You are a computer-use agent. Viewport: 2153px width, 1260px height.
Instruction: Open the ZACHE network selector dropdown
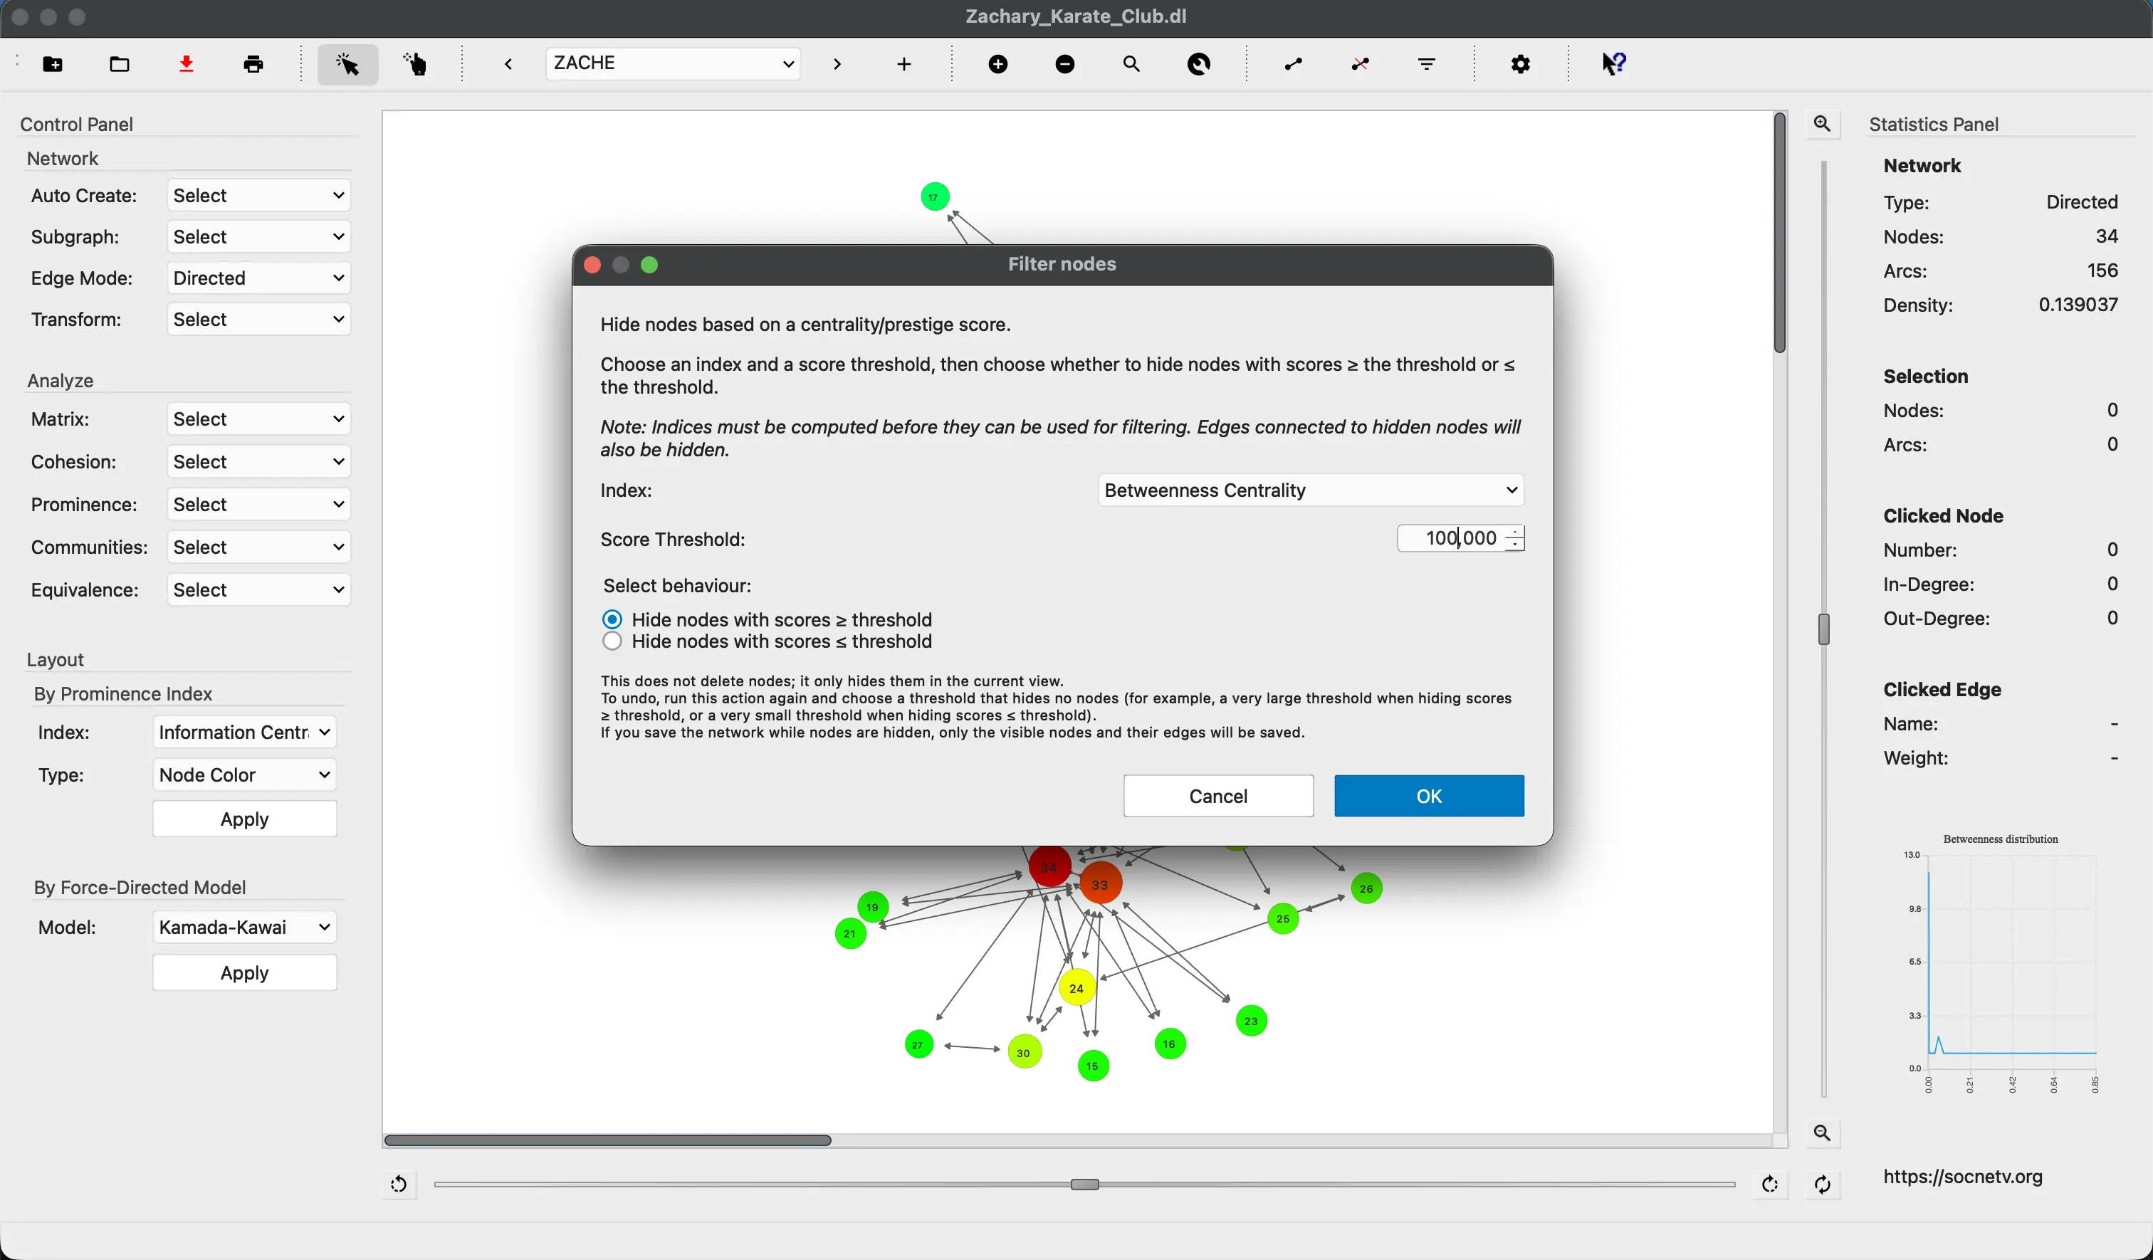point(672,63)
